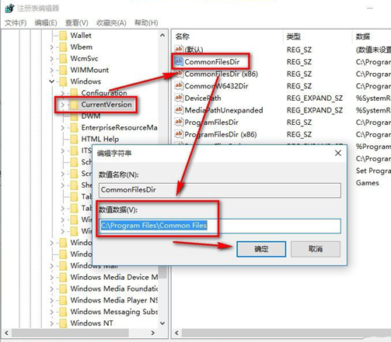Cancel the dialog with 取消 button
The width and height of the screenshot is (391, 342).
pyautogui.click(x=316, y=249)
